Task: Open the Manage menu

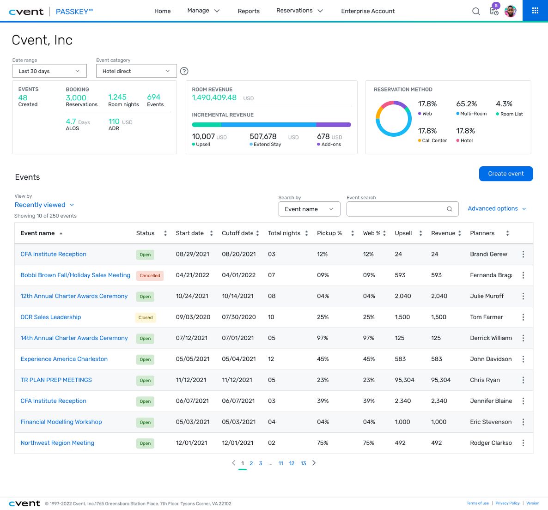Action: tap(203, 11)
